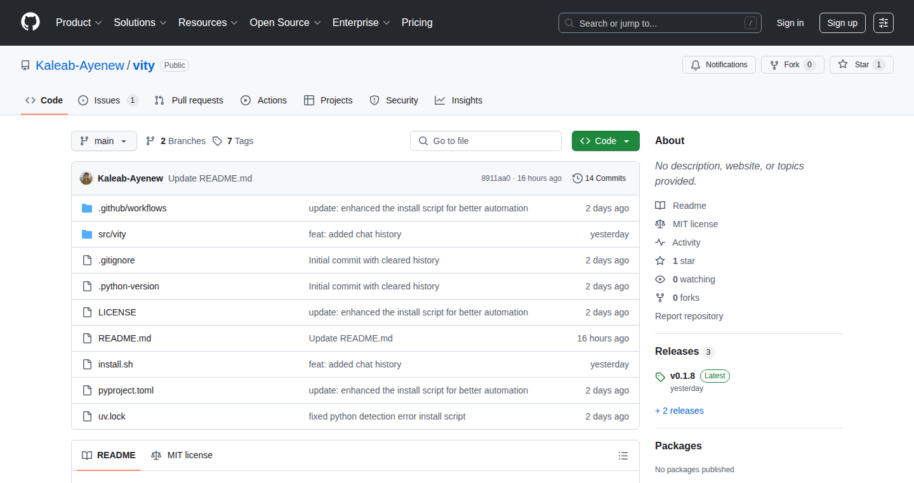Open the vity repository name link

(x=144, y=65)
